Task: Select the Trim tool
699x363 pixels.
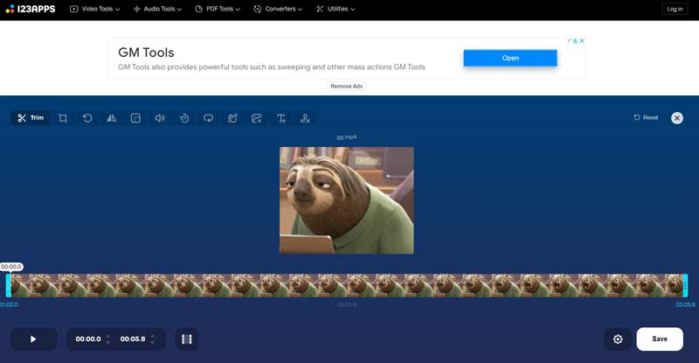Action: point(31,118)
